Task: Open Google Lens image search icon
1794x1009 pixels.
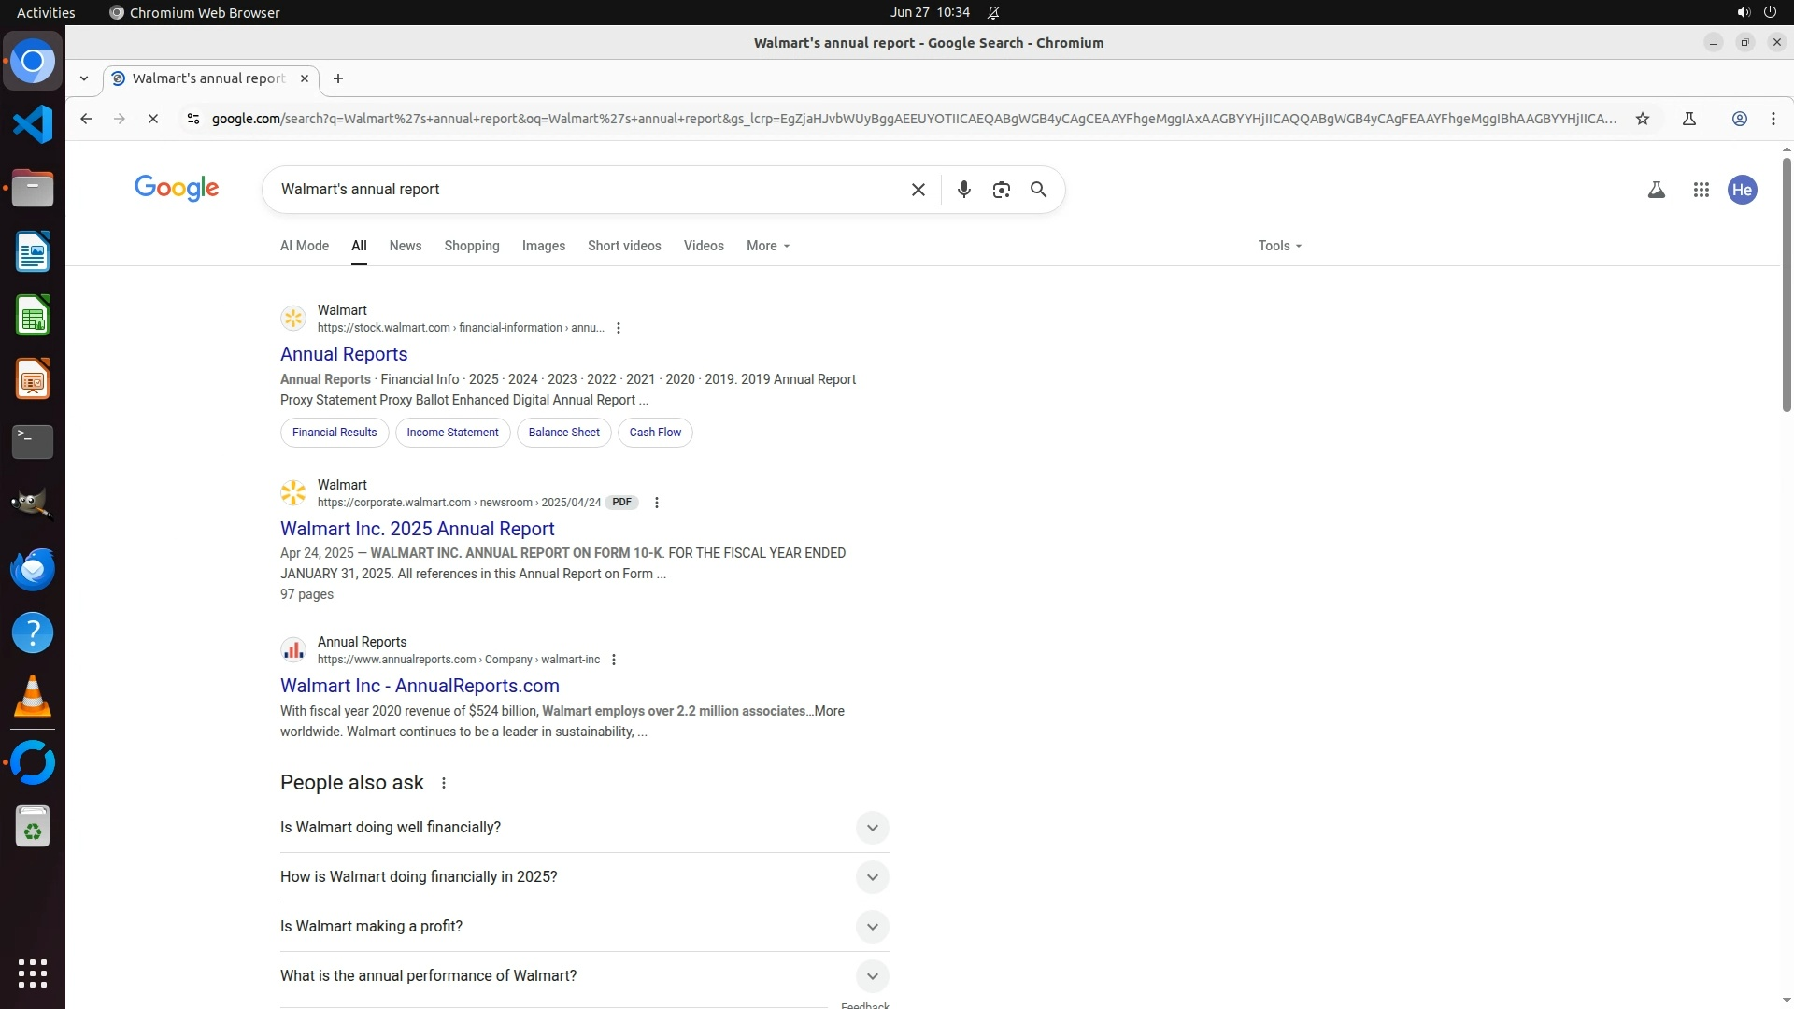Action: (1001, 190)
